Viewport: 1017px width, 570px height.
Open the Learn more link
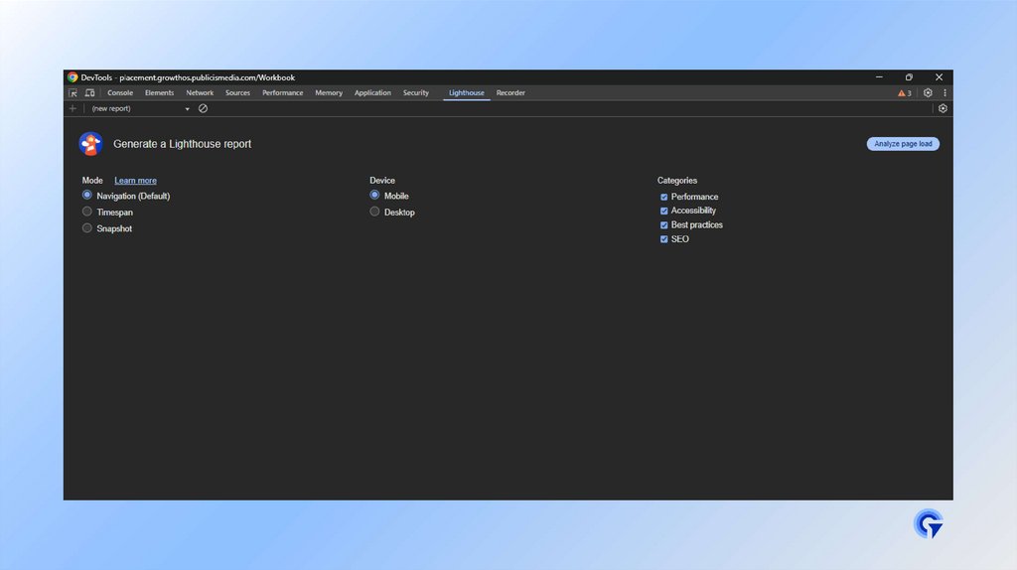click(x=135, y=181)
